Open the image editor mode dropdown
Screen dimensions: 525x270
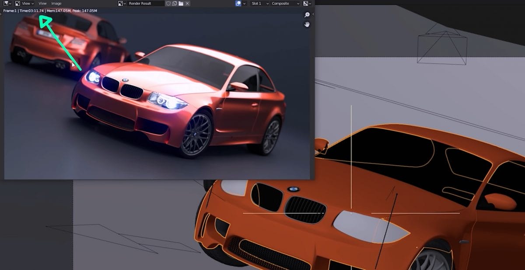(x=18, y=3)
